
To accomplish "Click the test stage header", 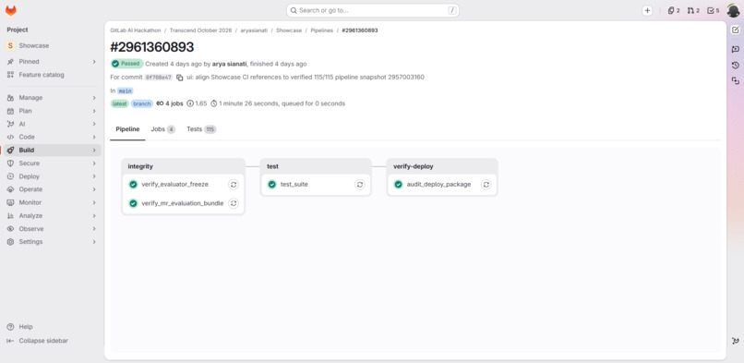I will (x=273, y=166).
